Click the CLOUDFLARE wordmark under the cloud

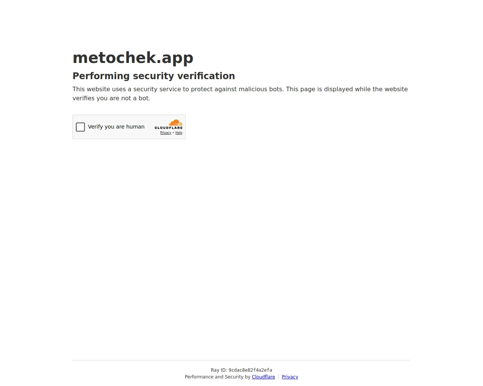[x=169, y=128]
